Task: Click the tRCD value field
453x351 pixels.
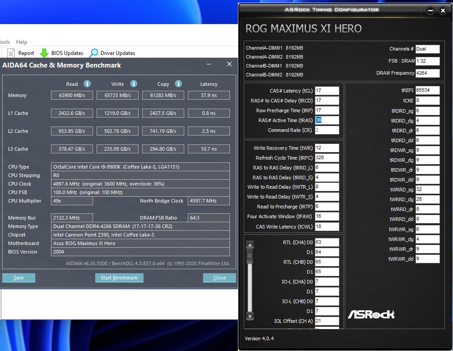Action: tap(327, 101)
